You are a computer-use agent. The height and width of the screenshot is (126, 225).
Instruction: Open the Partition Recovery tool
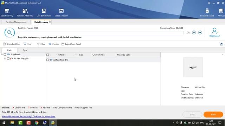pos(25,13)
